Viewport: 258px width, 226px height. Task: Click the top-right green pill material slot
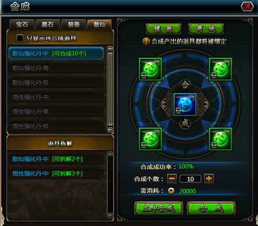(x=220, y=69)
